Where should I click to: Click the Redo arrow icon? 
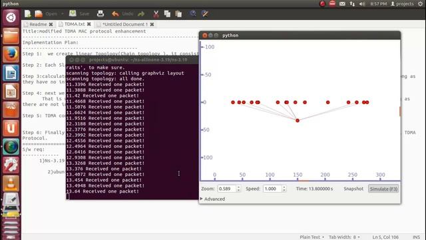pos(141,13)
